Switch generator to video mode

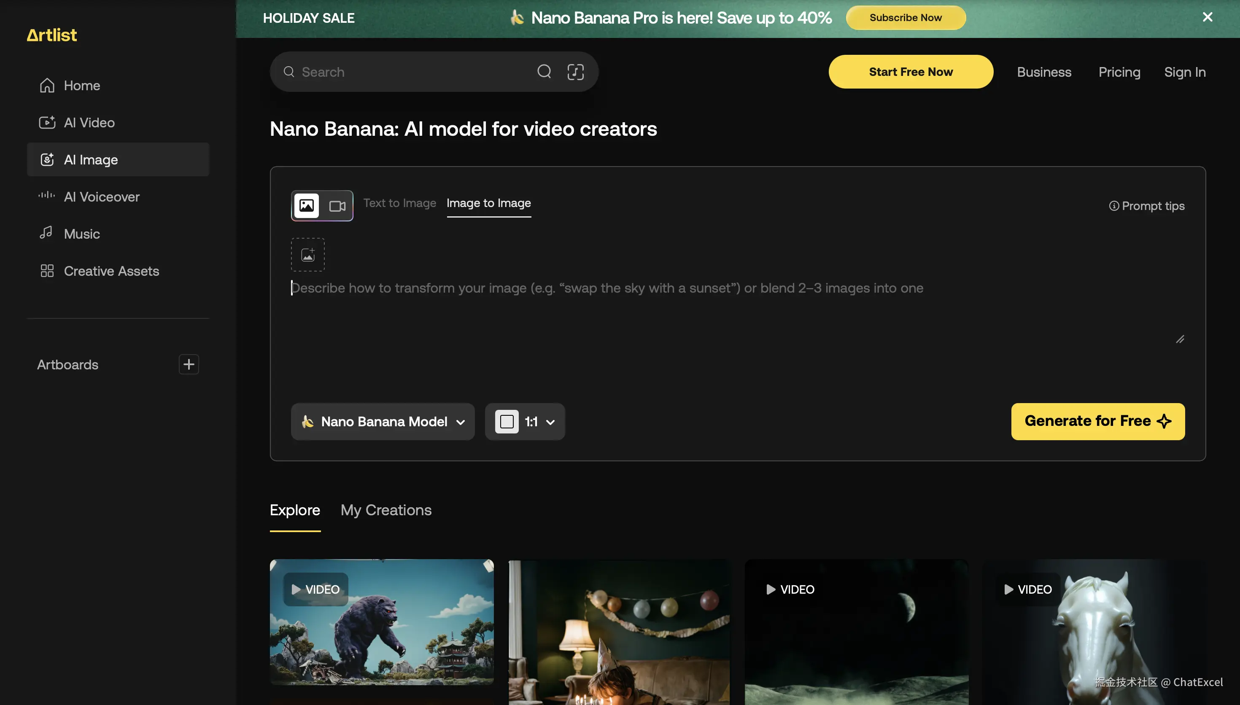tap(337, 206)
